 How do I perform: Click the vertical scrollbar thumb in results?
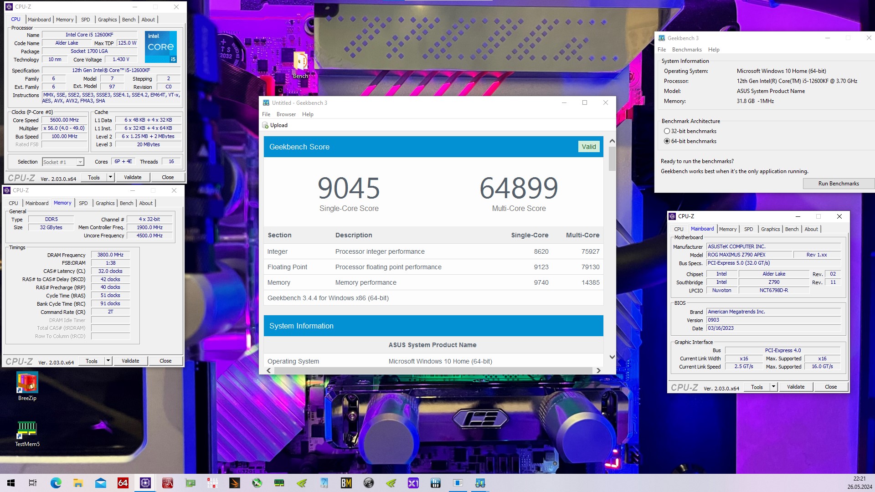(x=612, y=159)
